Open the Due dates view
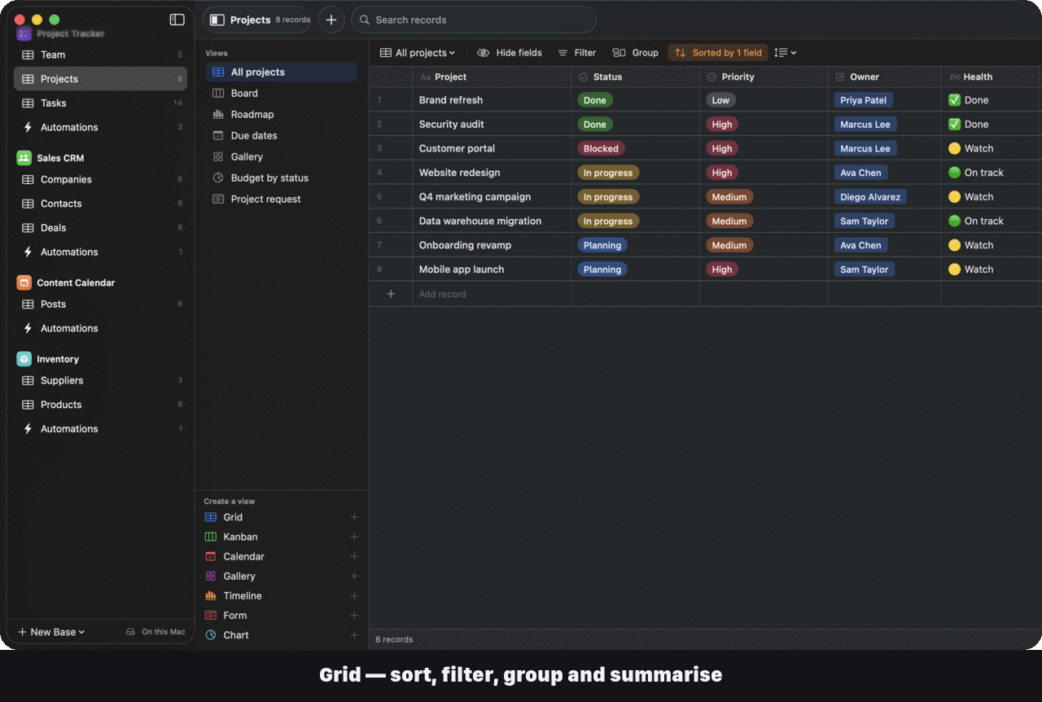The width and height of the screenshot is (1042, 702). (x=281, y=135)
